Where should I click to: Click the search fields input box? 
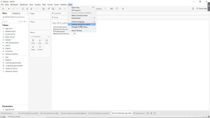(x=10, y=22)
